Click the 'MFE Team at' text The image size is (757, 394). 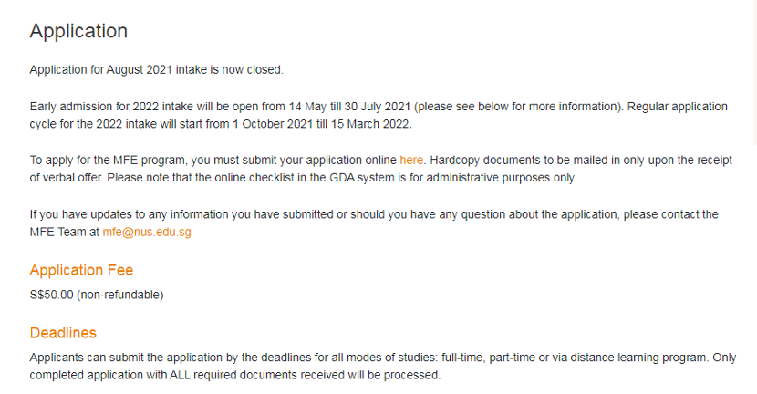tap(64, 232)
